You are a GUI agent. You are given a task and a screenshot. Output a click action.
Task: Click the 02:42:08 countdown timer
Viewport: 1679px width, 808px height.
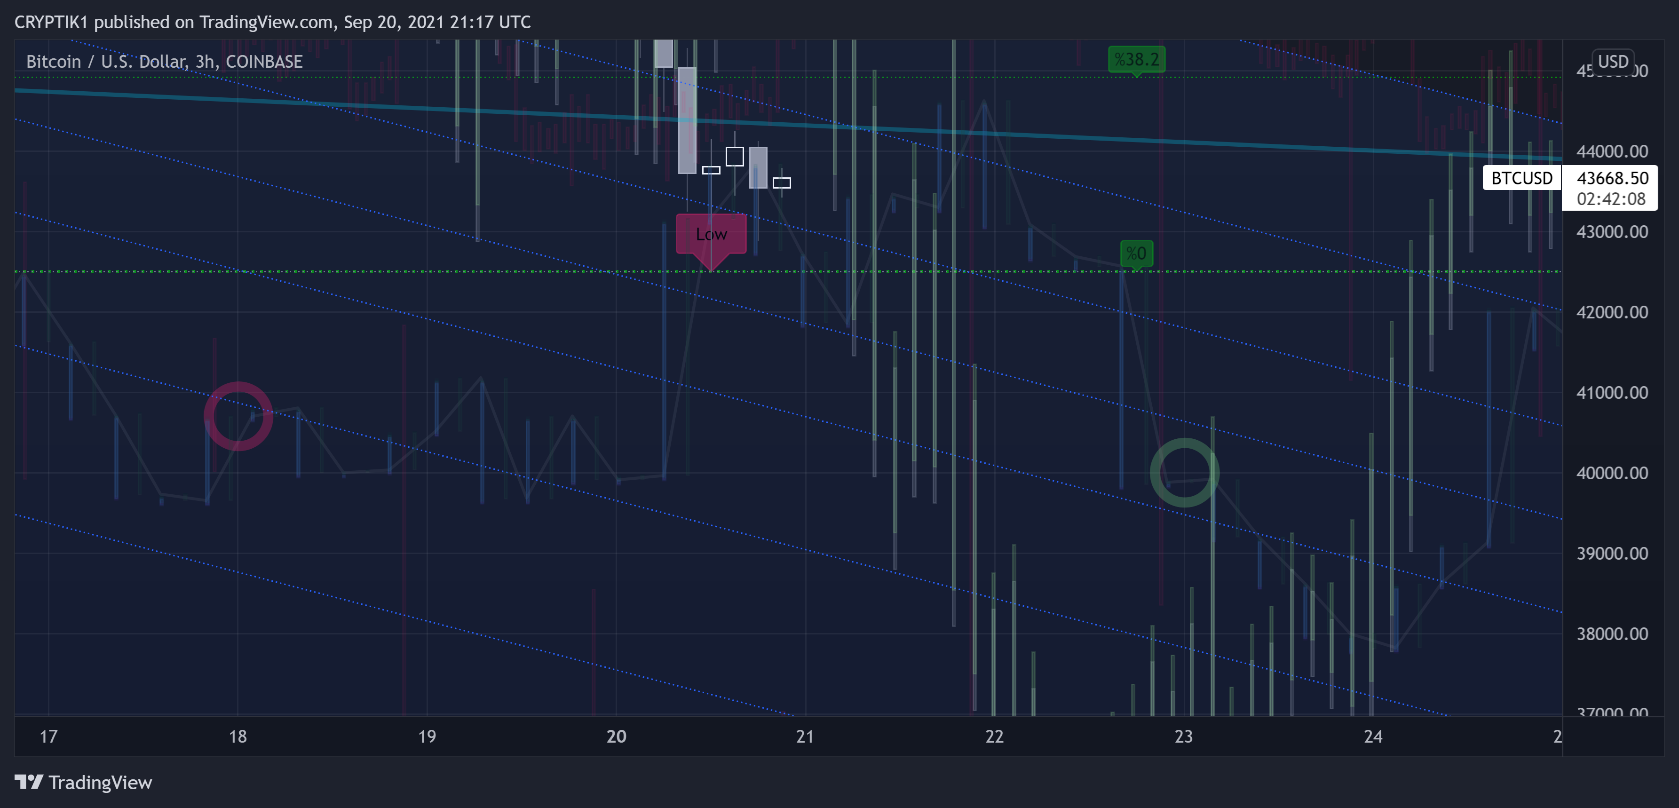[1610, 199]
